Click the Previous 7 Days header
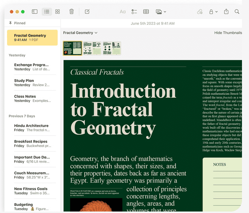 click(22, 116)
